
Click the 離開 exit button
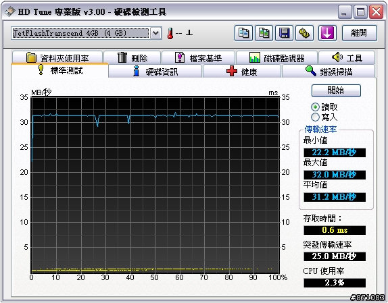pyautogui.click(x=360, y=33)
